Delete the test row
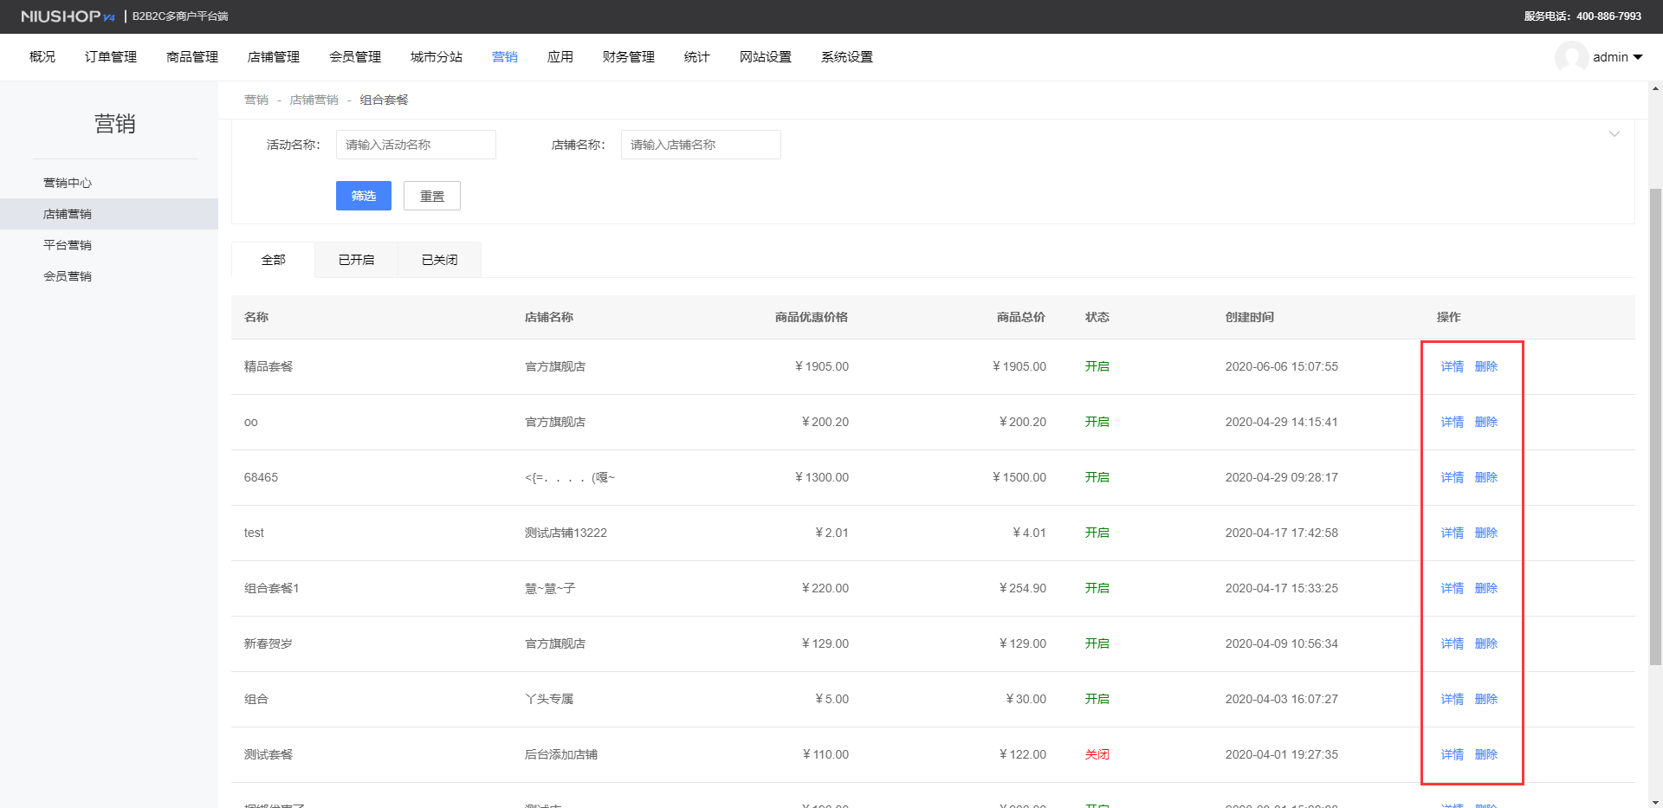This screenshot has height=808, width=1663. click(x=1486, y=533)
